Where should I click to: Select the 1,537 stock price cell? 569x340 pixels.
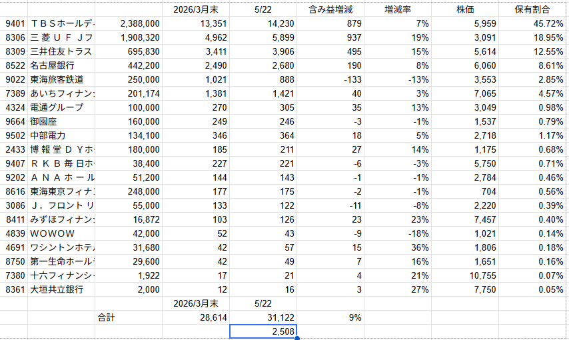click(x=465, y=121)
